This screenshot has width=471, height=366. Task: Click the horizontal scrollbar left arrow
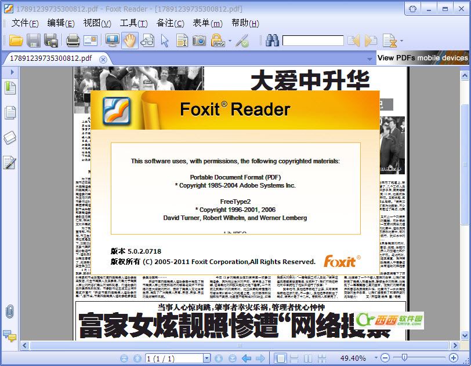click(x=24, y=345)
